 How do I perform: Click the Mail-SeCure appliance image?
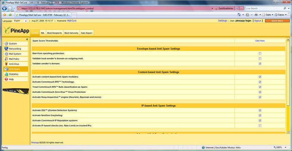(x=16, y=91)
